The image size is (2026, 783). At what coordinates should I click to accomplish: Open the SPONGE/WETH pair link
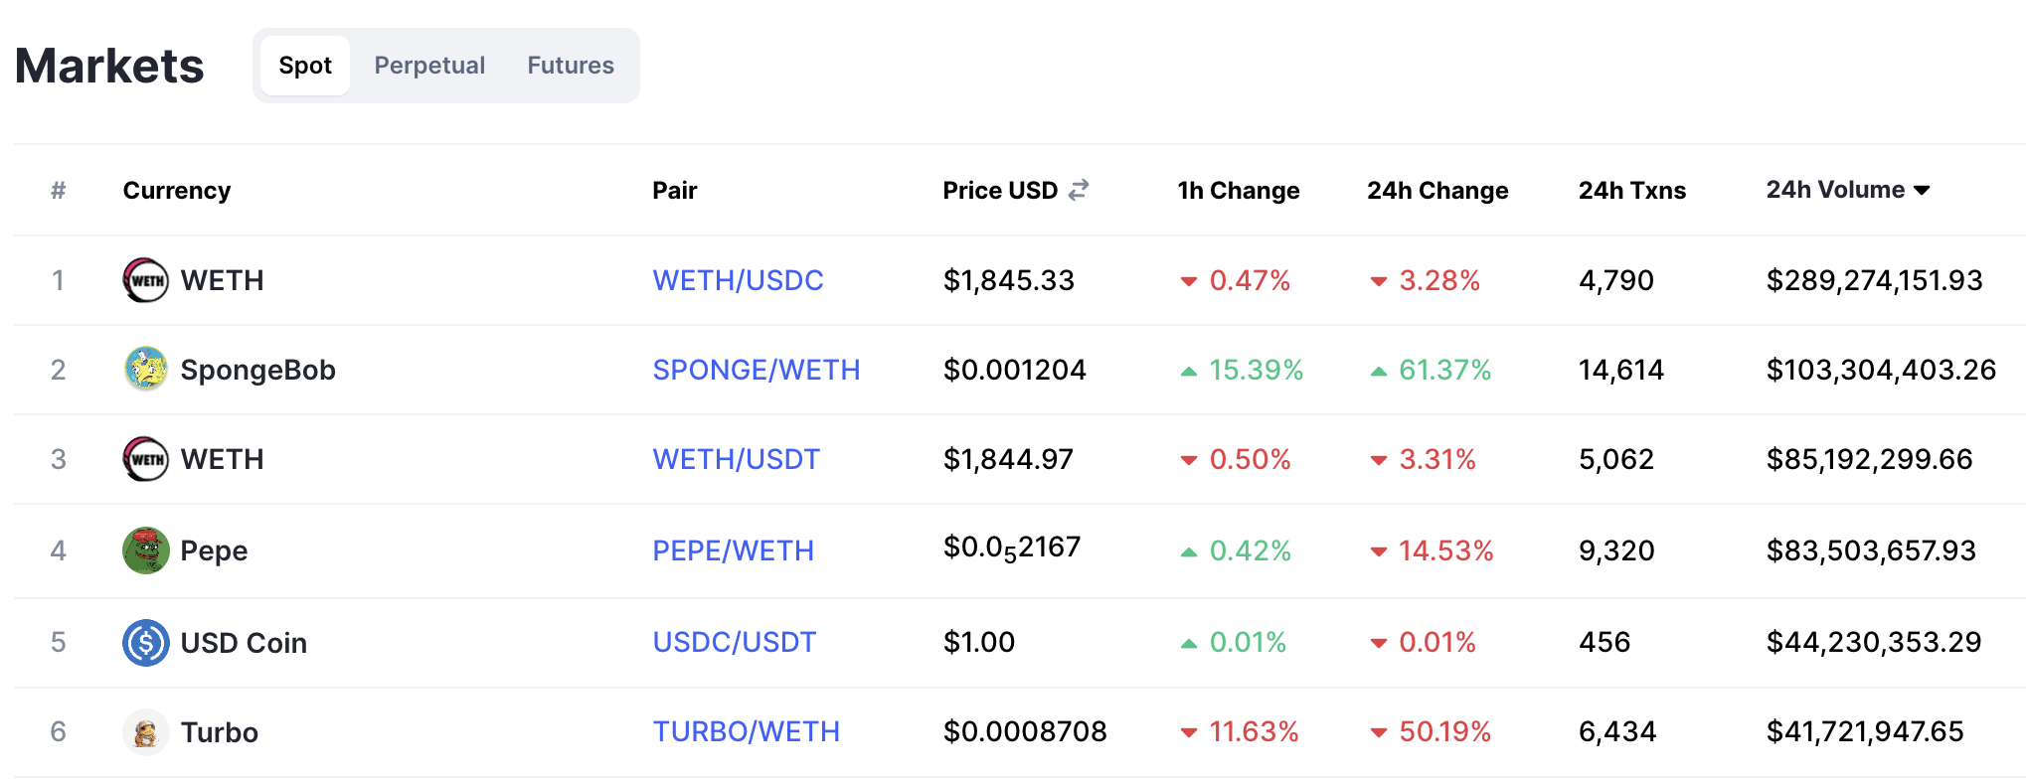757,370
